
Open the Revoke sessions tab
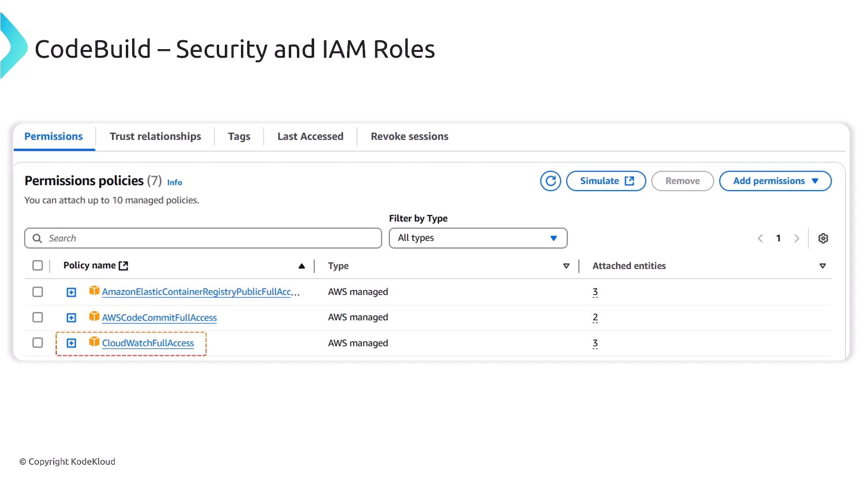coord(409,136)
